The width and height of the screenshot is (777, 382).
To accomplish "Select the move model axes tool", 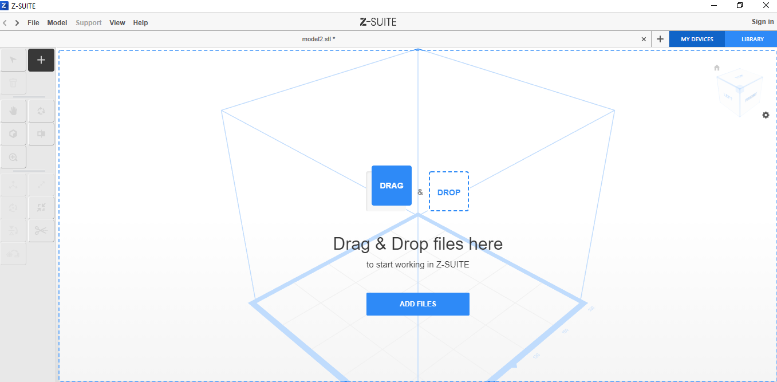I will pos(13,184).
